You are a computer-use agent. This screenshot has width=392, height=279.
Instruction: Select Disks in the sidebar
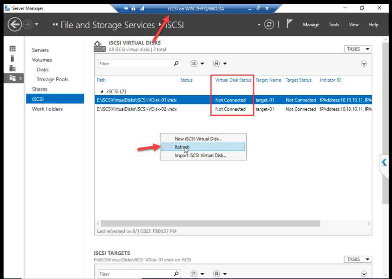click(x=42, y=70)
